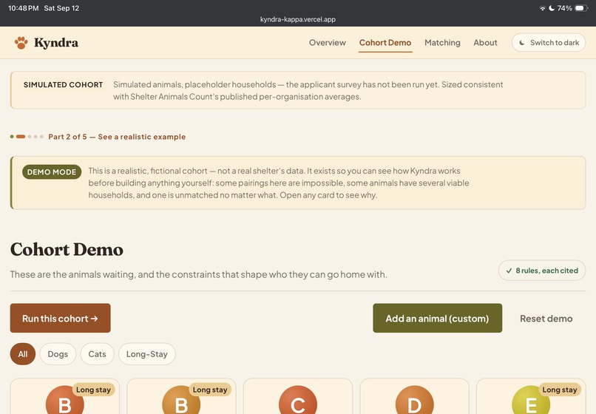The width and height of the screenshot is (596, 414).
Task: Toggle Switch to dark theme
Action: coord(549,43)
